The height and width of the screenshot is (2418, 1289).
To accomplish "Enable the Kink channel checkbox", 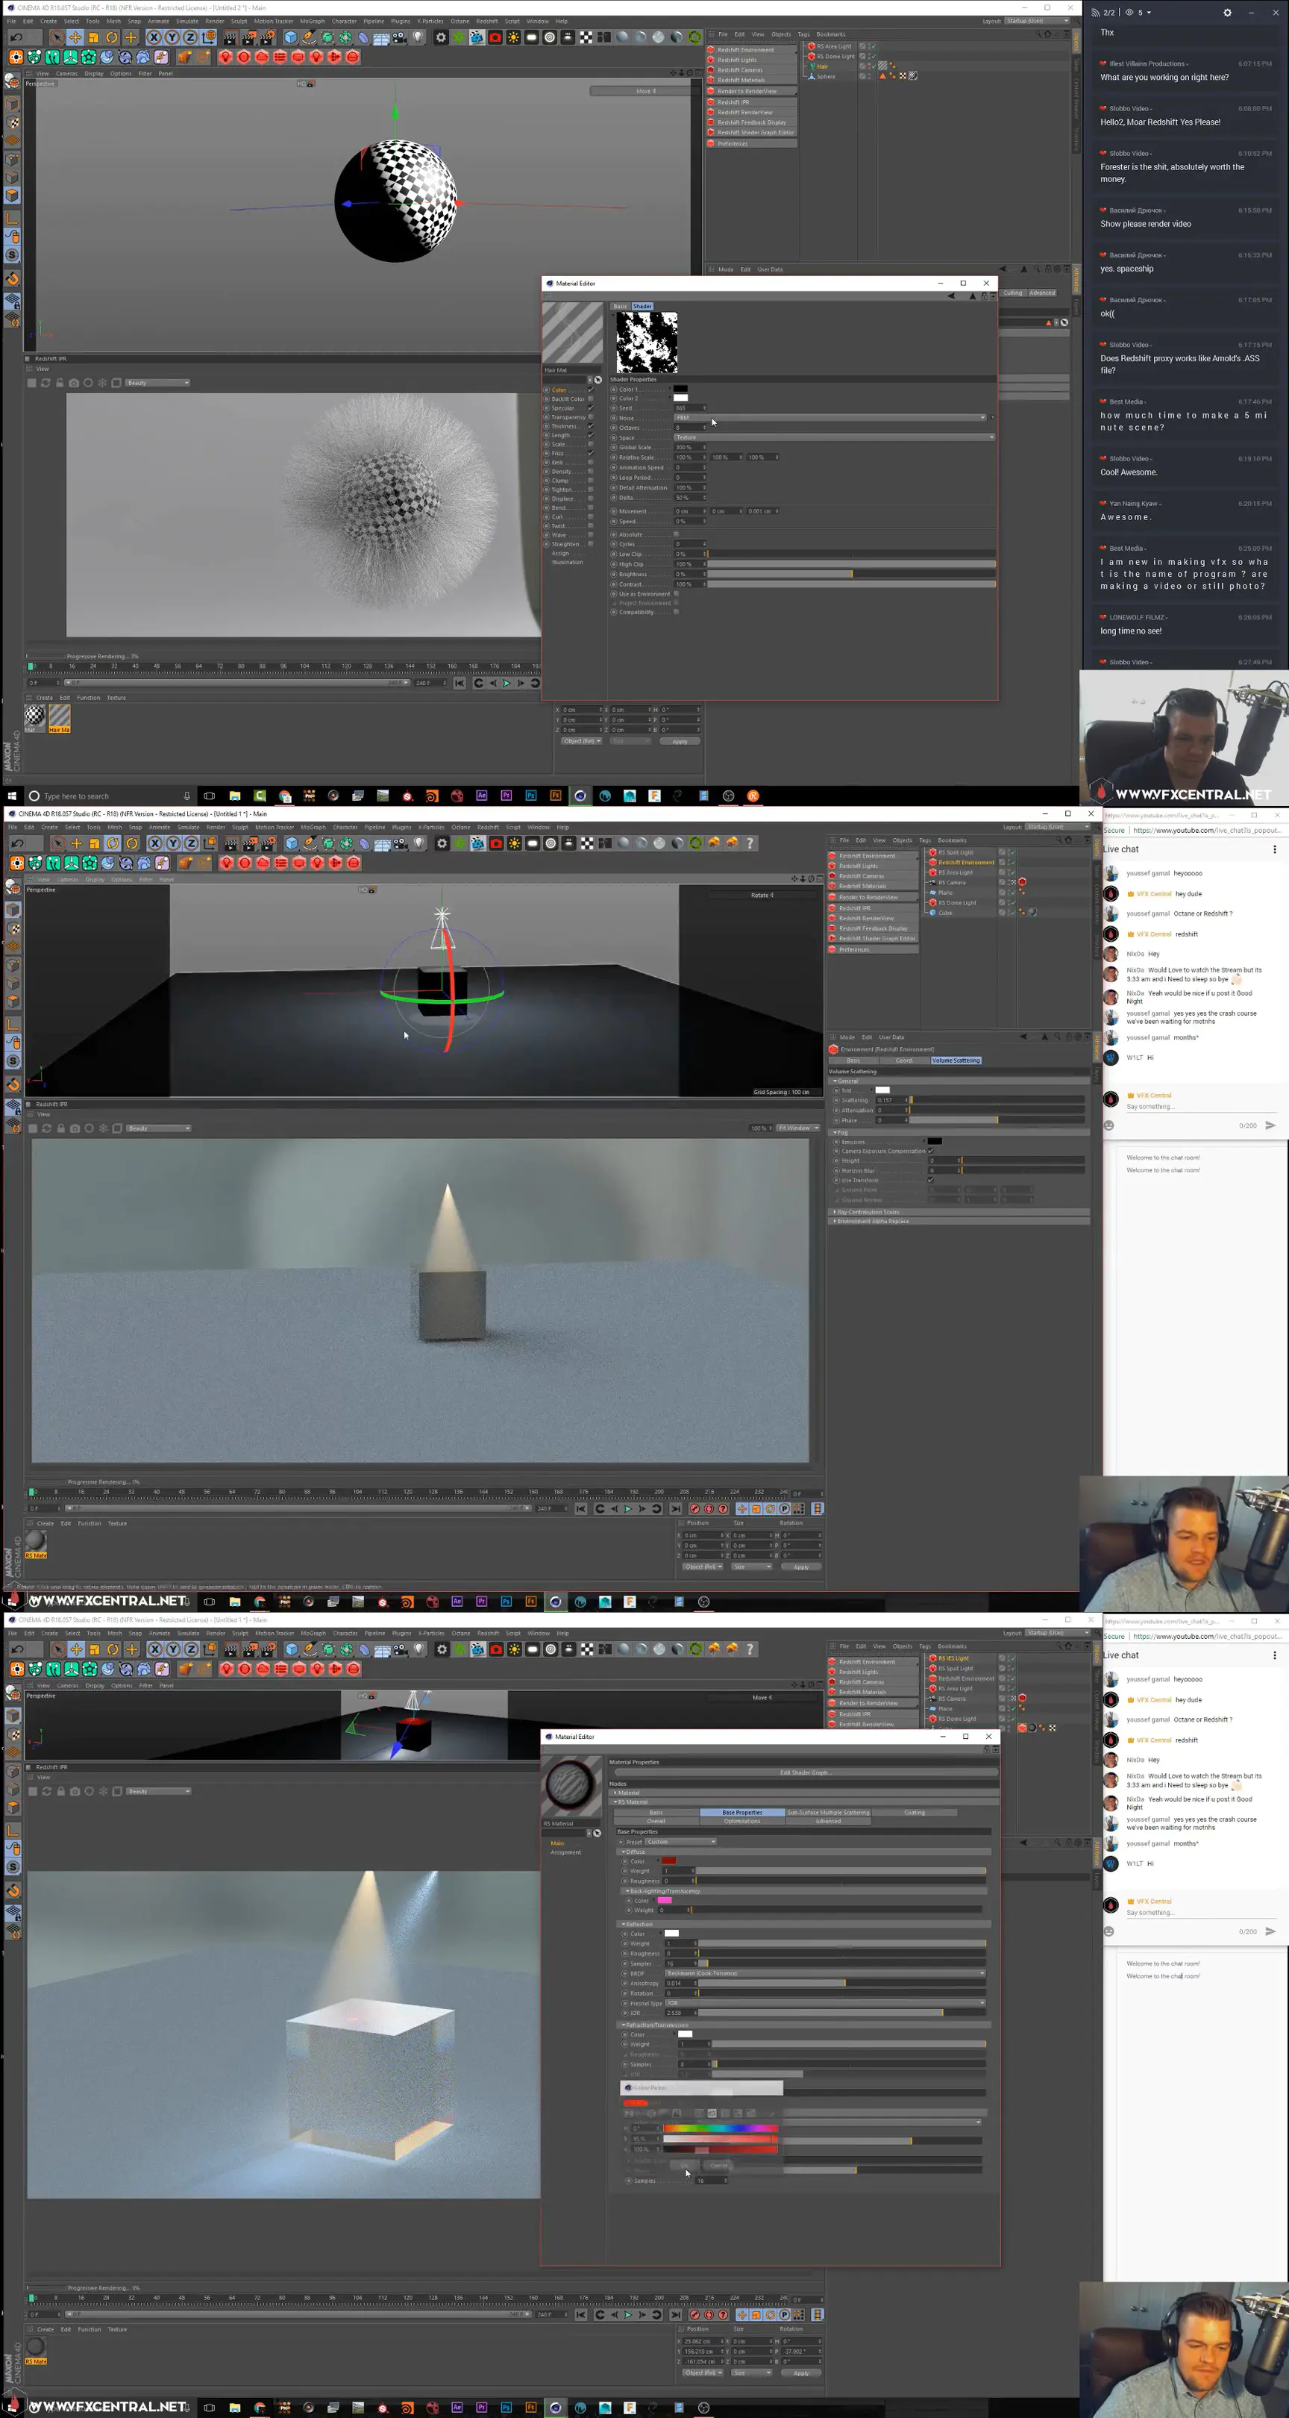I will click(590, 463).
